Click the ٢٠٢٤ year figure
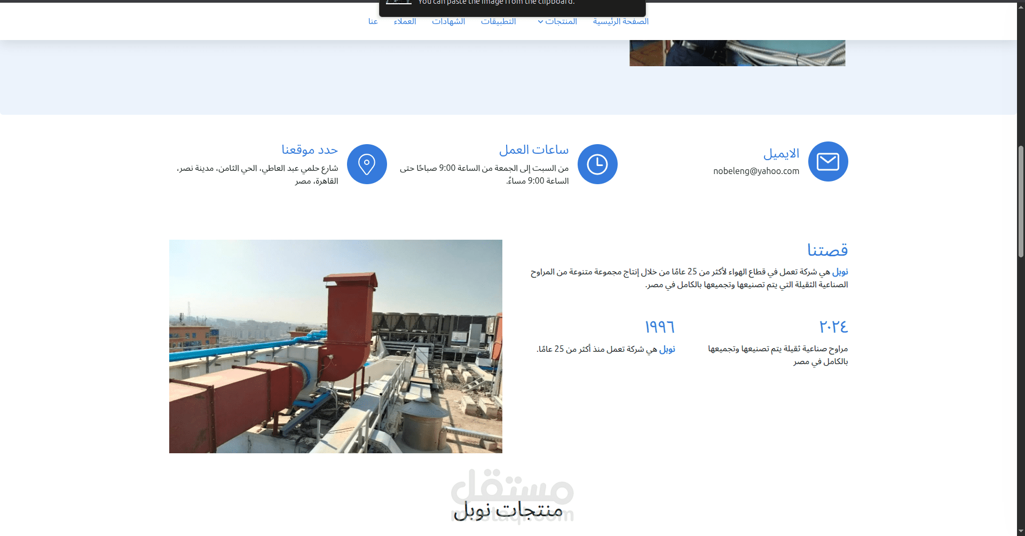Screen dimensions: 1025x536 (x=833, y=326)
